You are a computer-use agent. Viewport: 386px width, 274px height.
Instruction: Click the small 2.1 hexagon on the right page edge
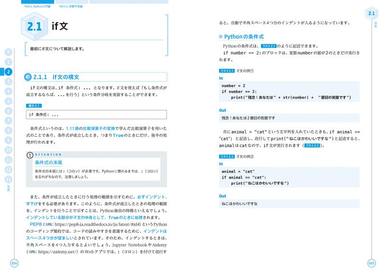click(372, 14)
